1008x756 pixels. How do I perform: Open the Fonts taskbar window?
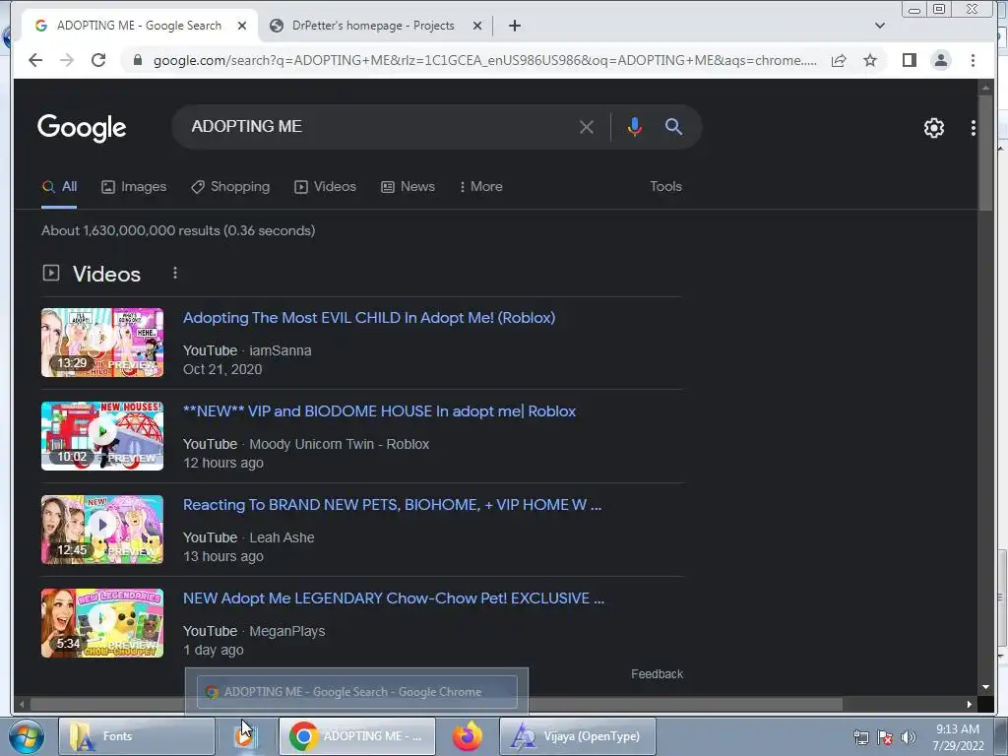pos(137,736)
